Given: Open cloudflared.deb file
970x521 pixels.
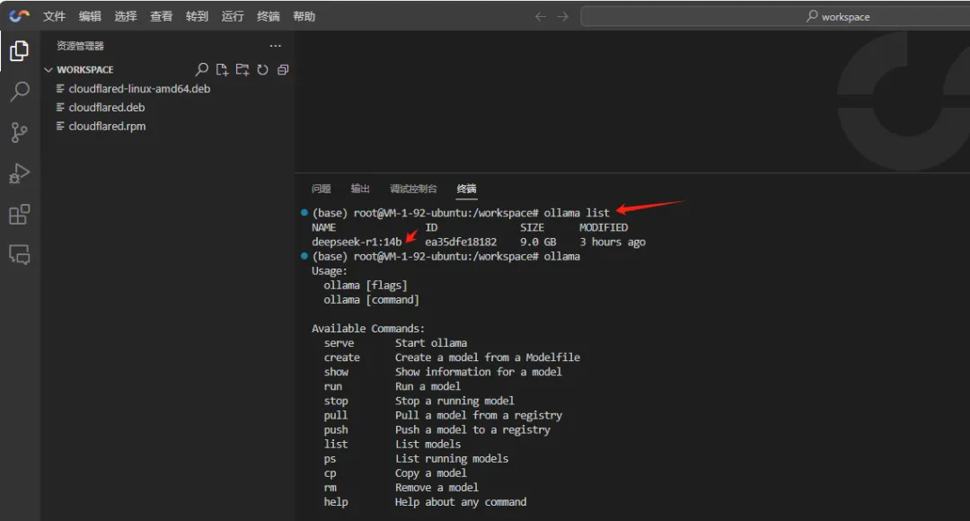Looking at the screenshot, I should tap(106, 107).
